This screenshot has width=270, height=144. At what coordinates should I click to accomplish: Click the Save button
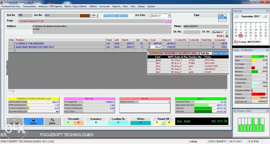pos(33,121)
